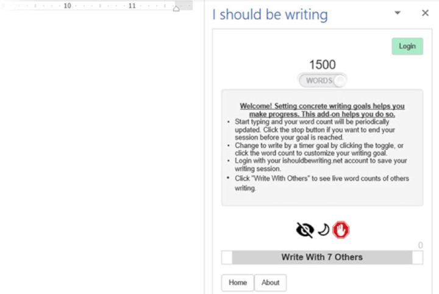Click the 'Change to write by a timer goal' bullet

pyautogui.click(x=319, y=149)
